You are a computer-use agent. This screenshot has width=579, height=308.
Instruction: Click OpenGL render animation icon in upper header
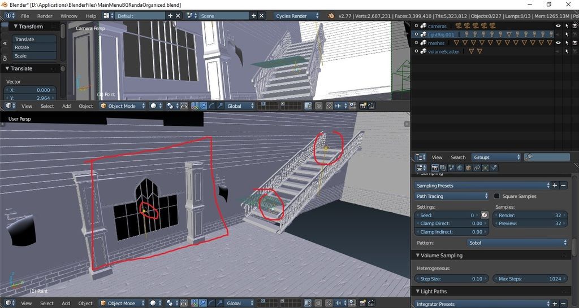(371, 106)
